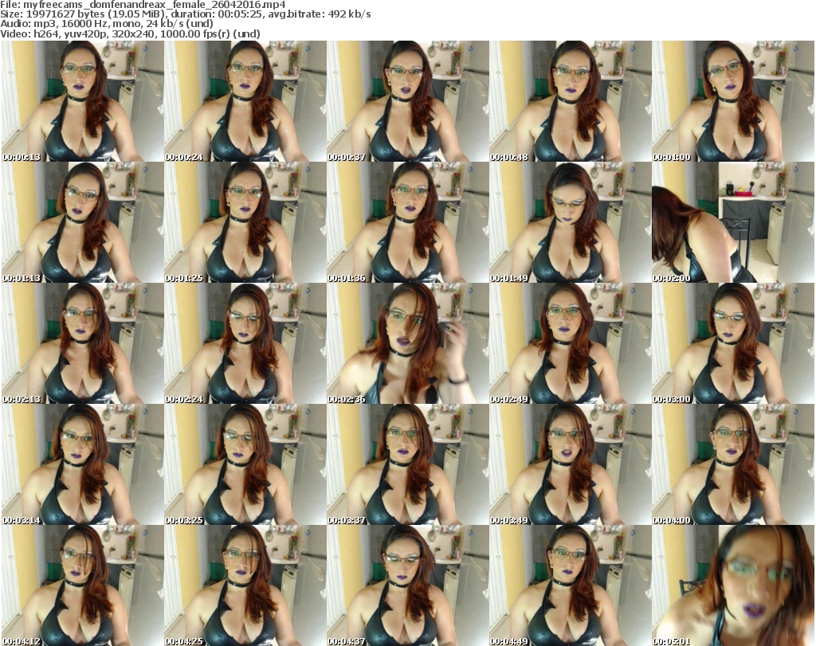Image resolution: width=816 pixels, height=646 pixels.
Task: Open the 00:02:00 frame showing a chair
Action: [x=733, y=222]
